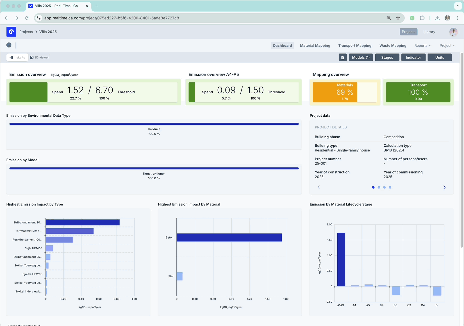
Task: Click the Stål bar in material chart
Action: coord(179,276)
